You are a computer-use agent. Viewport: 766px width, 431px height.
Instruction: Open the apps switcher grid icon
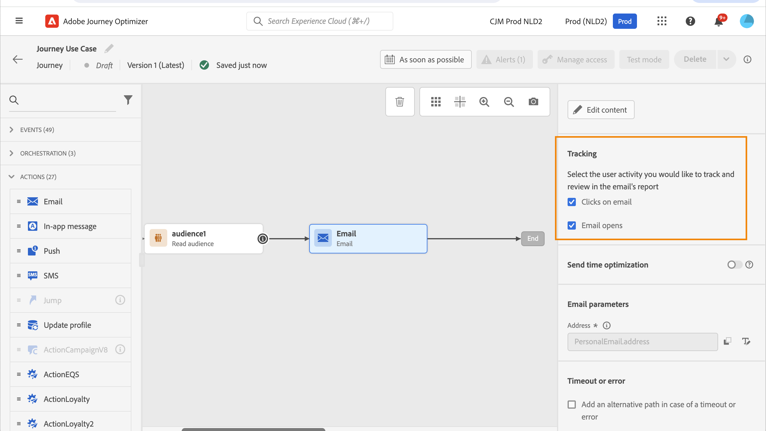[662, 21]
